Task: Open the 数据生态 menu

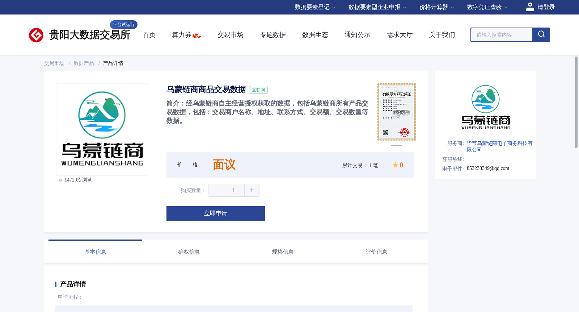Action: click(x=315, y=35)
